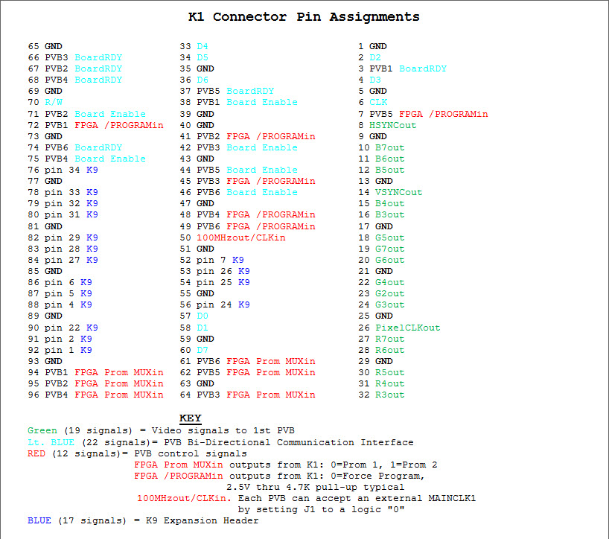609x539 pixels.
Task: Click the CLK signal on pin 6
Action: click(x=378, y=102)
